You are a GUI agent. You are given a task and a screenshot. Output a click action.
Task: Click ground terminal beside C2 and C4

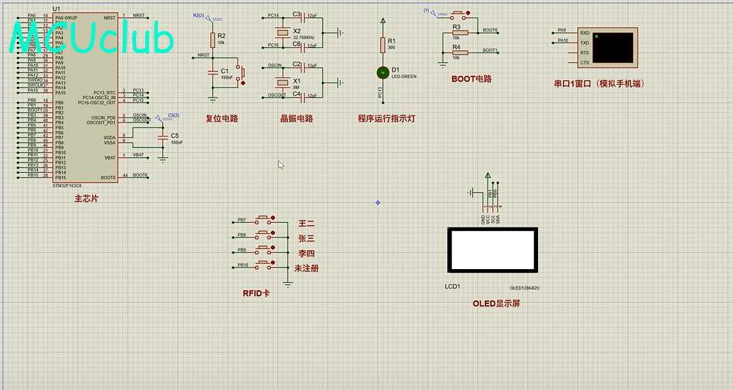click(341, 83)
